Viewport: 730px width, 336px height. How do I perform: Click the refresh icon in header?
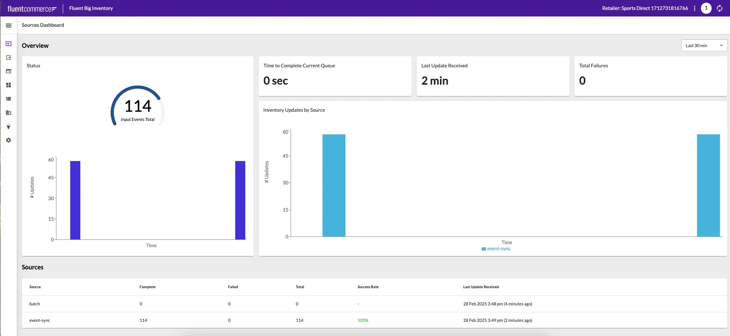pyautogui.click(x=720, y=8)
